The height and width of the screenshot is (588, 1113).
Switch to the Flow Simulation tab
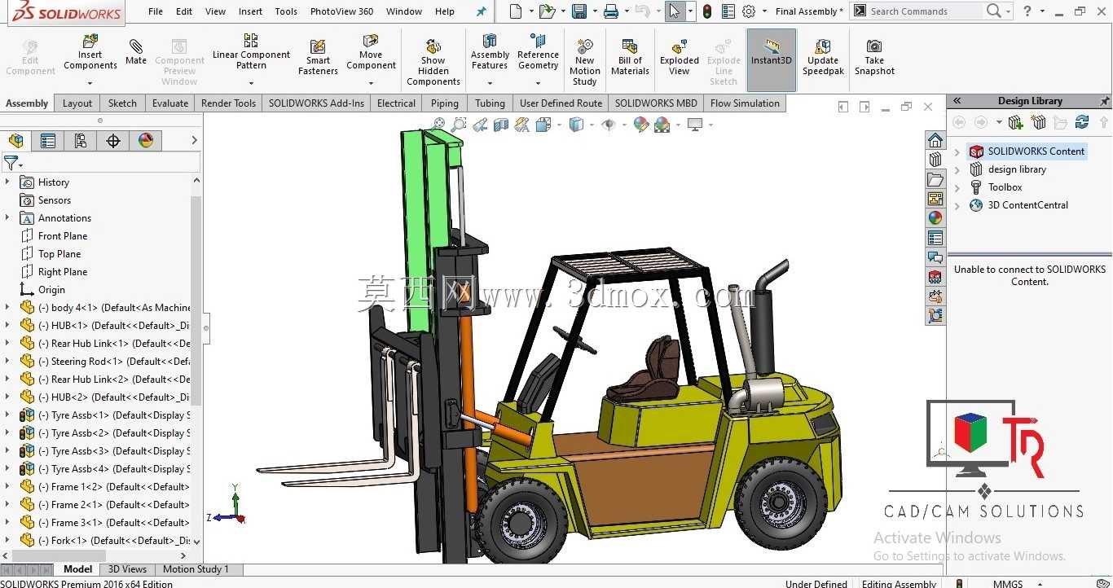745,103
